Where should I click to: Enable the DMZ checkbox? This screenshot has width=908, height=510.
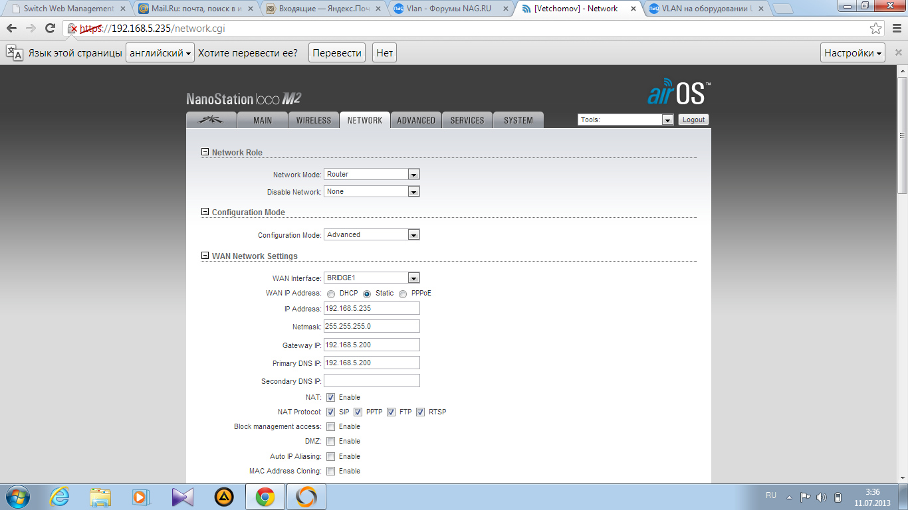coord(331,442)
